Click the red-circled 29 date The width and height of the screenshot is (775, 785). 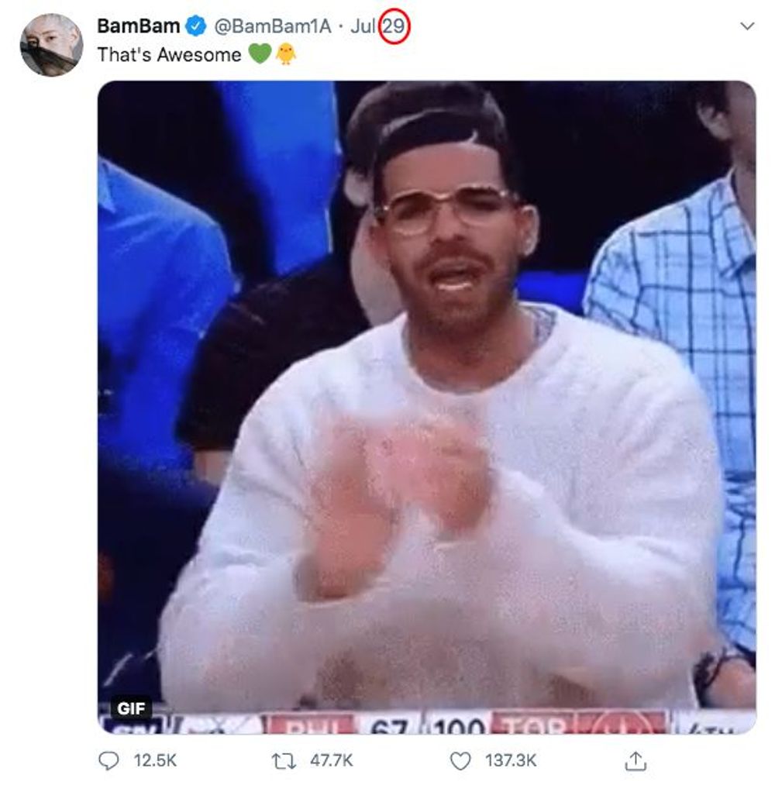click(x=394, y=26)
